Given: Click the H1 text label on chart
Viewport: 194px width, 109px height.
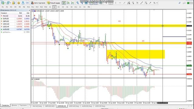Looking at the screenshot, I should click(x=143, y=41).
